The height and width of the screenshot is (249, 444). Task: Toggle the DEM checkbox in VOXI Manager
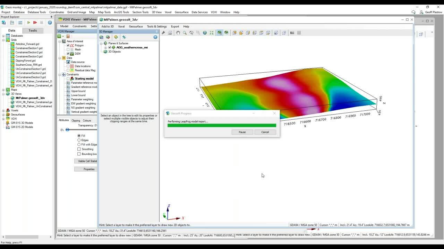point(68,54)
